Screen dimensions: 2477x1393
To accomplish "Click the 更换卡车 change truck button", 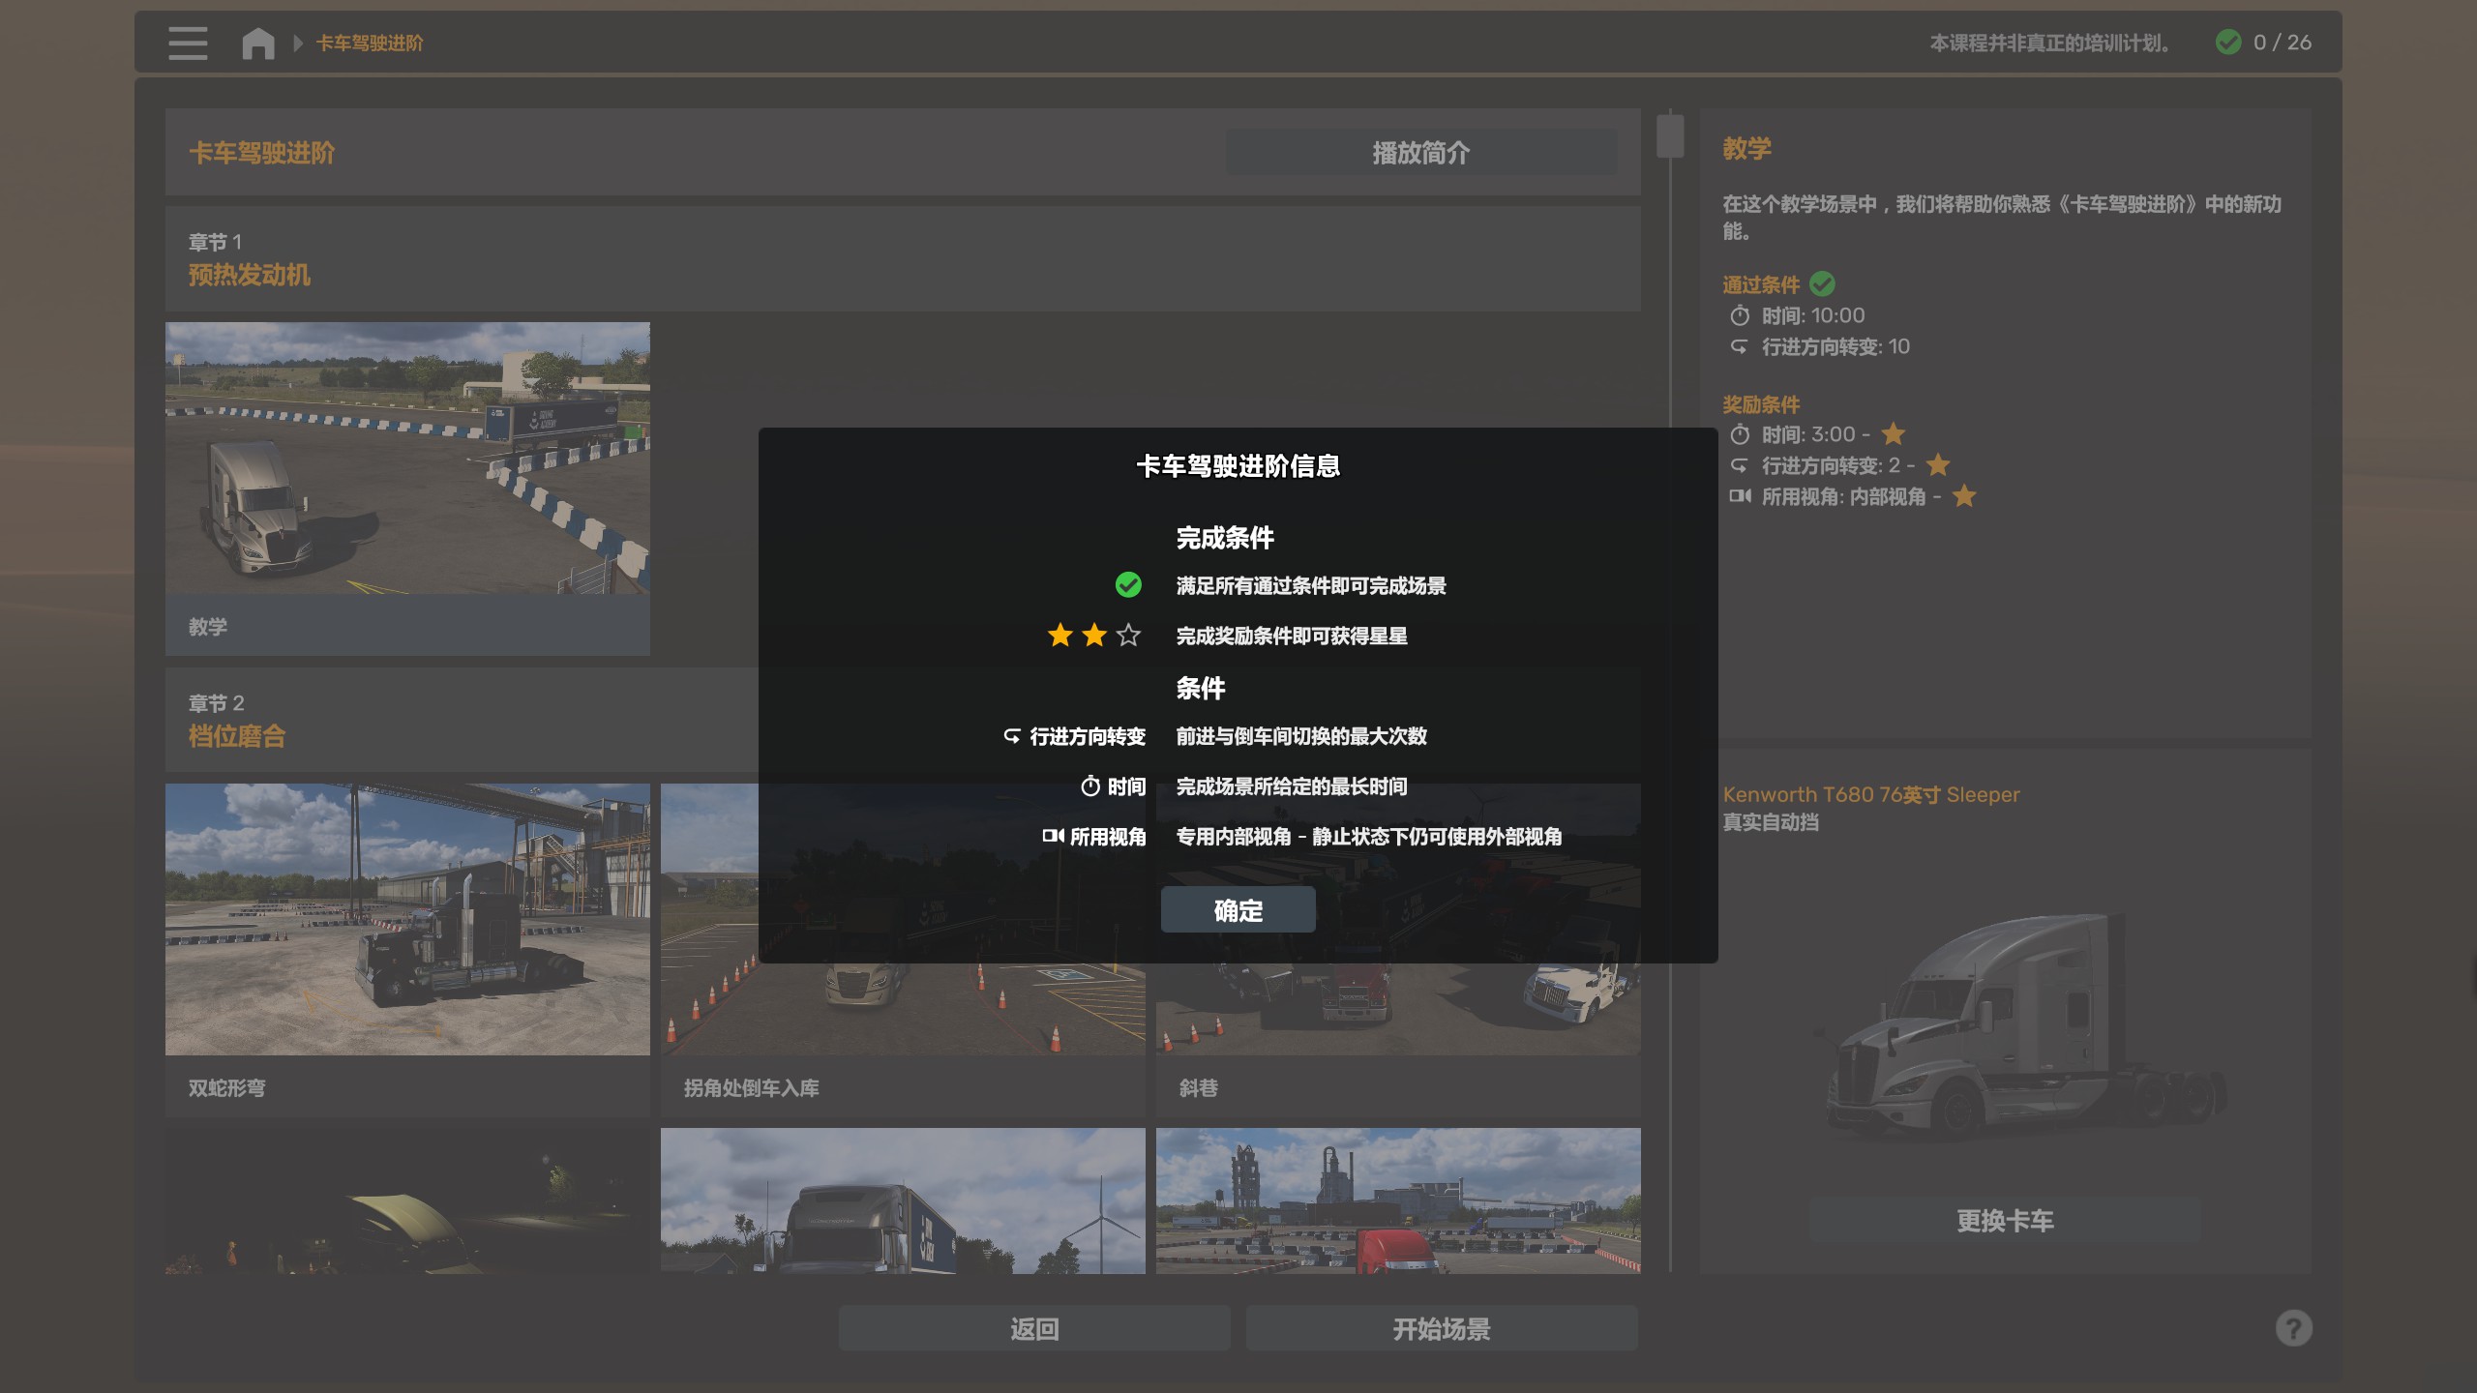I will 2005,1221.
